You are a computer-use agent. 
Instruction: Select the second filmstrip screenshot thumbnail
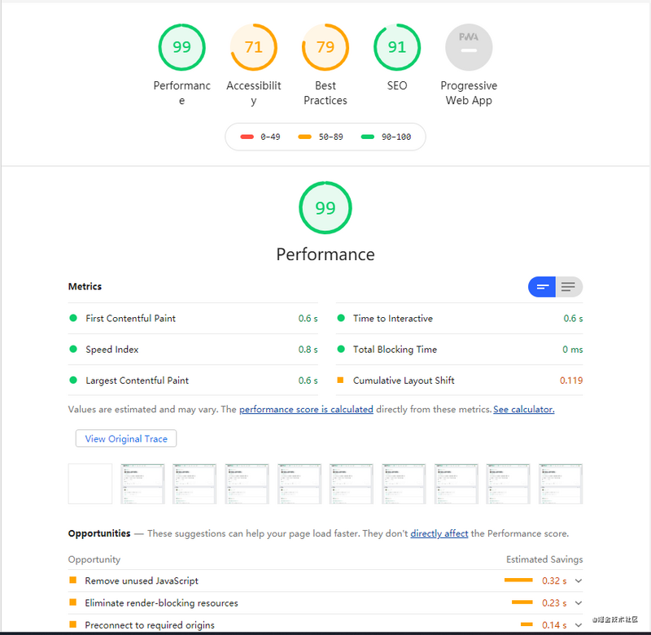pos(142,484)
